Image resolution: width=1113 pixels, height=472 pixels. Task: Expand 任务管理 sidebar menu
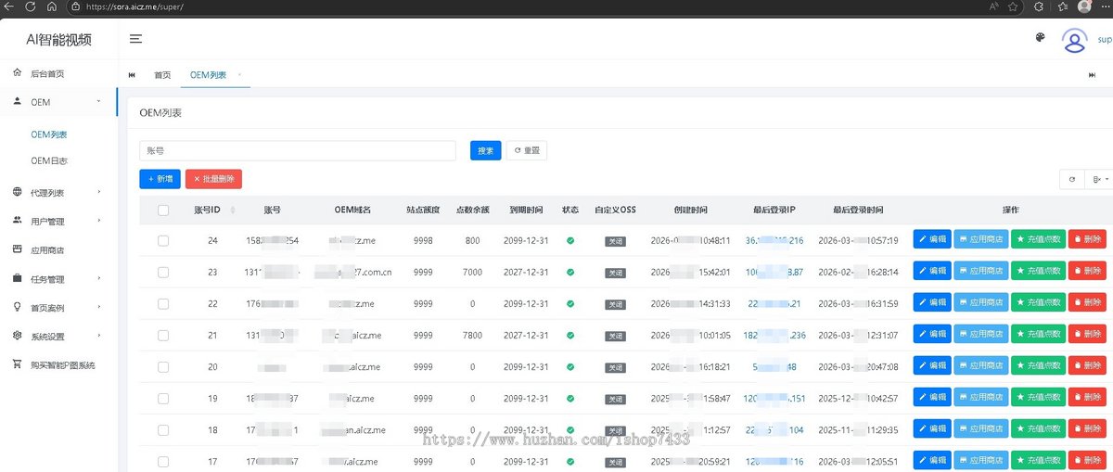(x=58, y=279)
